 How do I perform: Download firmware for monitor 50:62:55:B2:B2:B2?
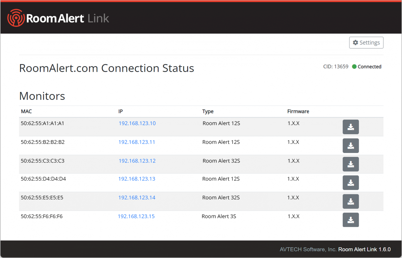pos(351,145)
